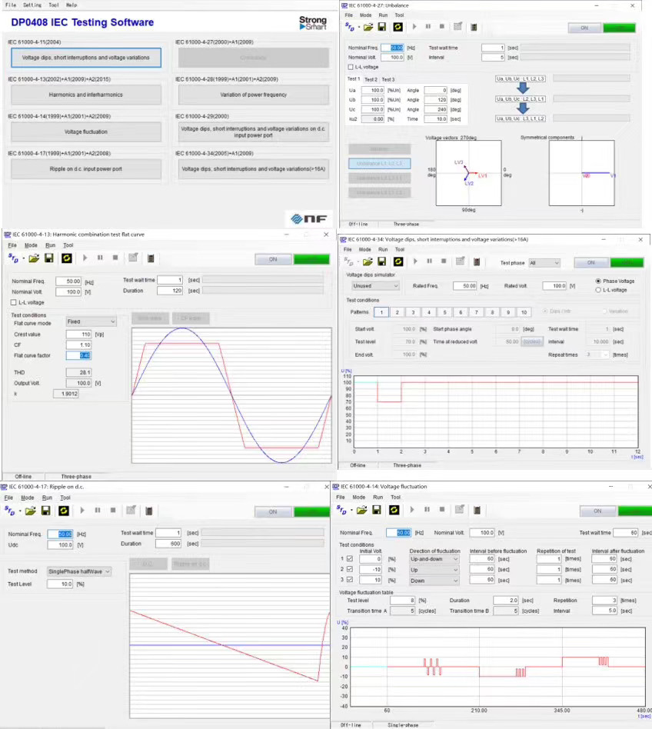Screen dimensions: 652x729
Task: Click the save disk icon in Harmonic combination window
Action: pos(48,258)
